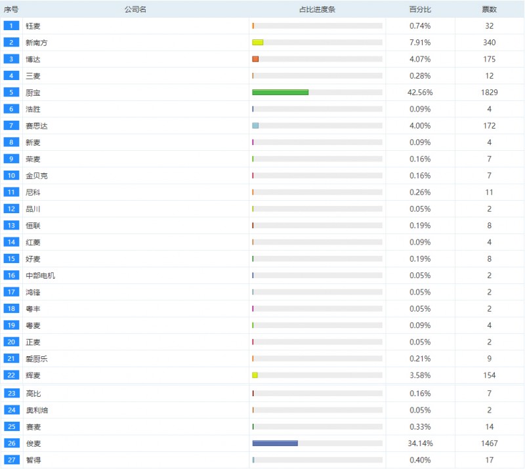
Task: Click company name 中部电机
Action: click(x=40, y=275)
